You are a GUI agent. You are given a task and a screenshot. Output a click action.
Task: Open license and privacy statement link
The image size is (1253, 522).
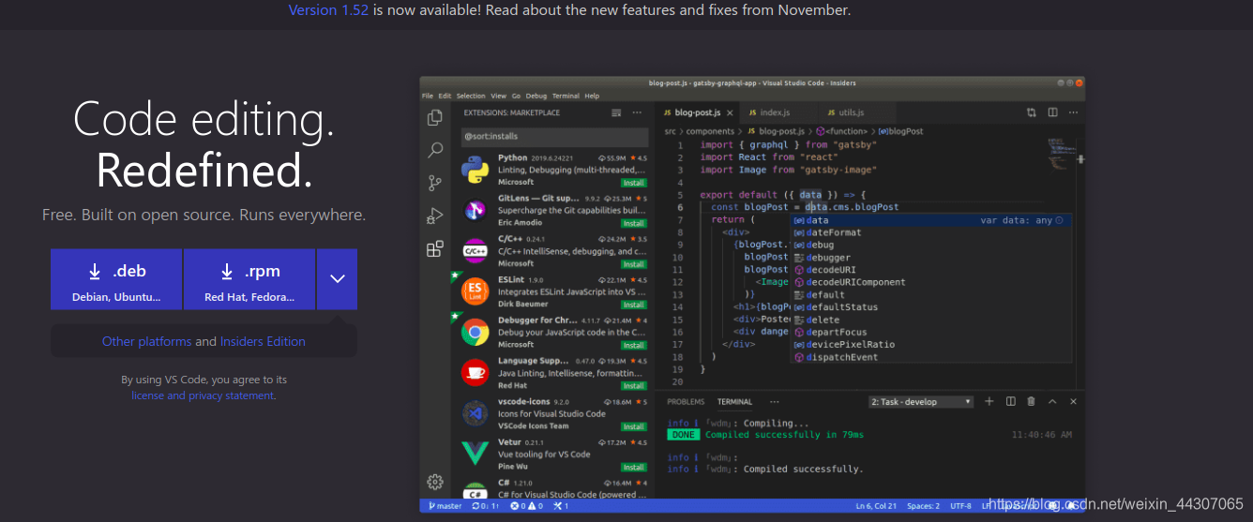[203, 395]
